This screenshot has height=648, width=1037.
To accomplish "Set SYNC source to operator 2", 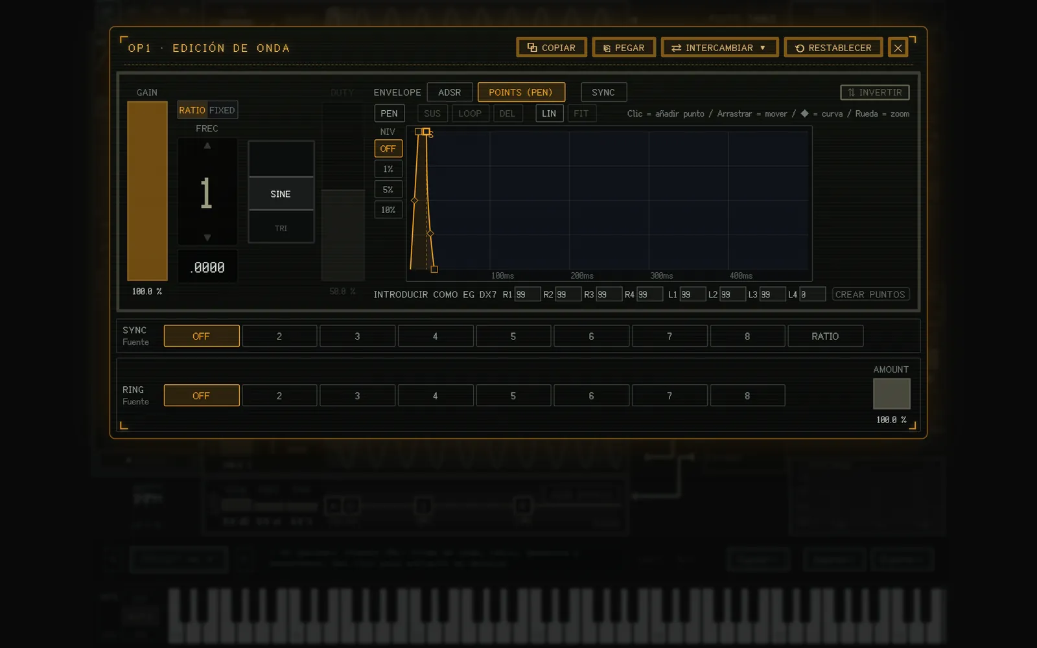I will coord(279,336).
